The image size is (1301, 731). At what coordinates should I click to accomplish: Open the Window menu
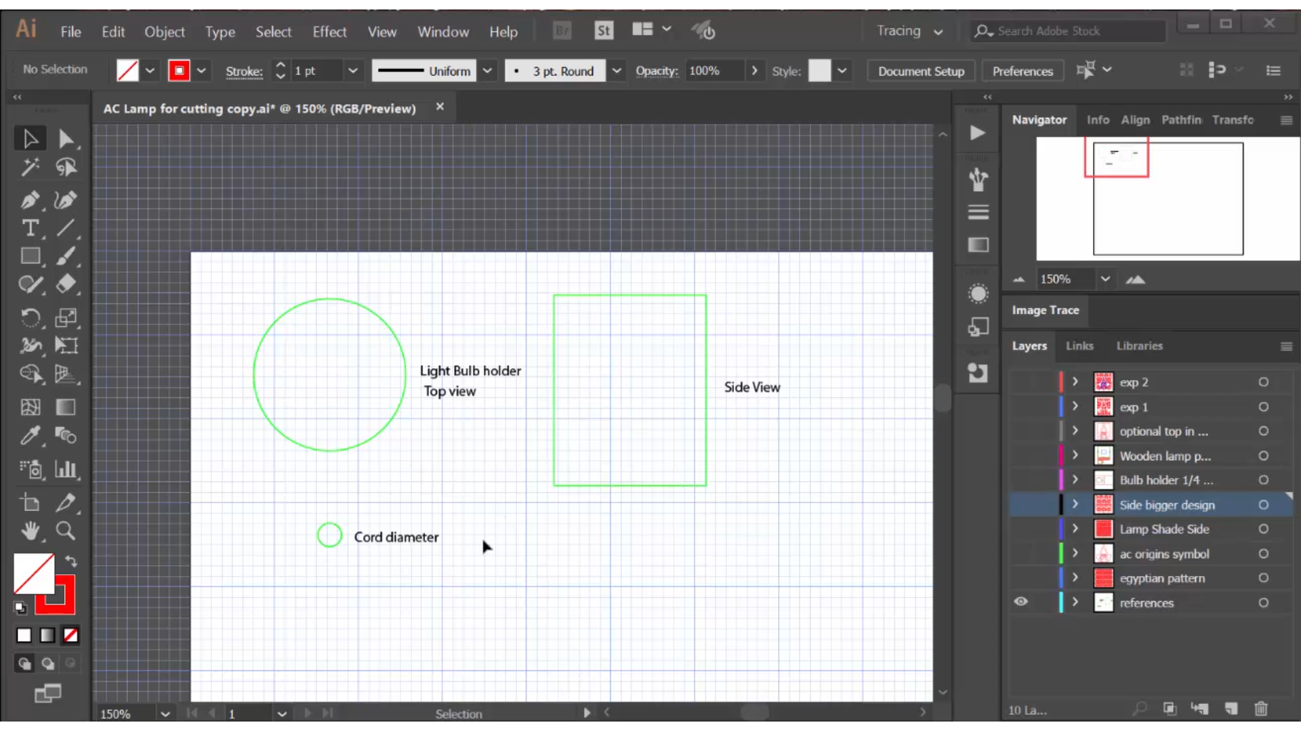point(443,31)
